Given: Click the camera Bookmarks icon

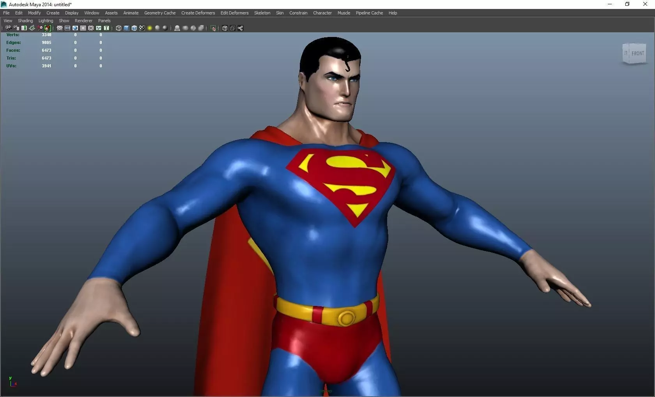Looking at the screenshot, I should tap(24, 28).
